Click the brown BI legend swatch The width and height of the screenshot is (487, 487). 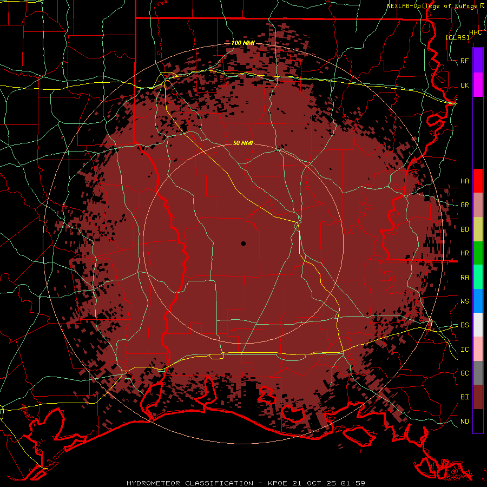(478, 397)
